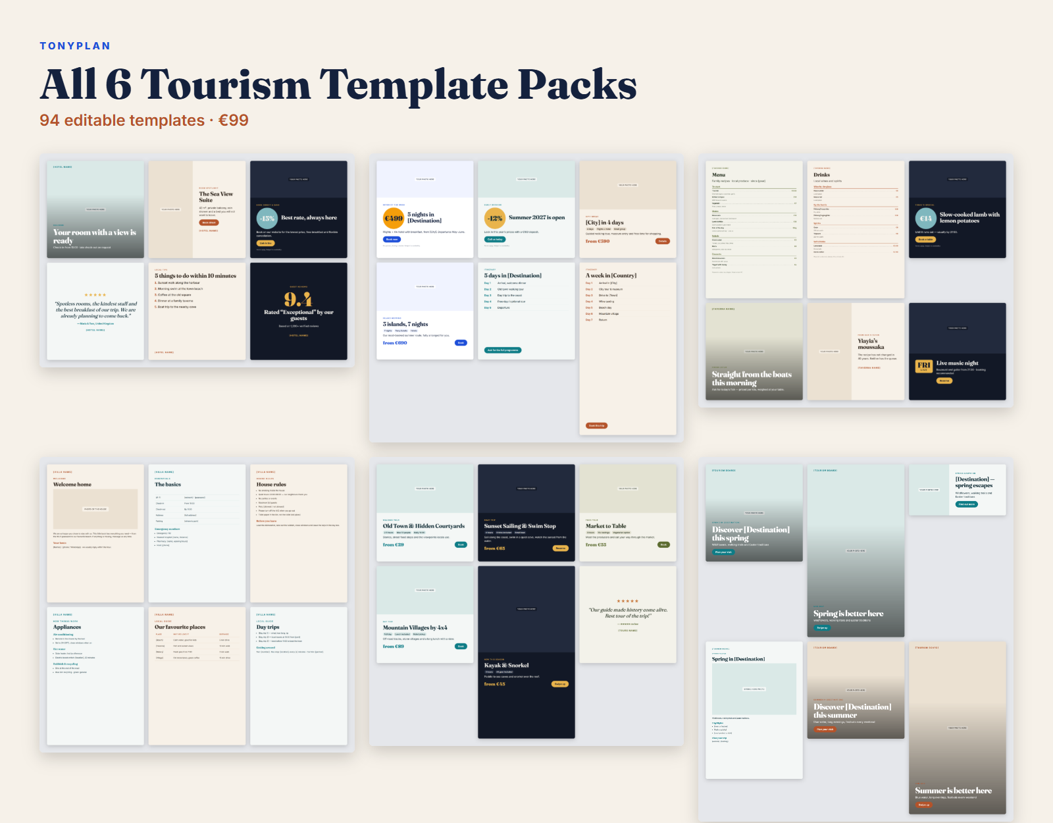
Task: Select the 'A week in [Country]' template
Action: pyautogui.click(x=628, y=349)
